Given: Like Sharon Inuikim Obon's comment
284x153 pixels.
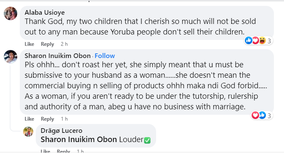Looking at the screenshot, I should click(29, 119).
